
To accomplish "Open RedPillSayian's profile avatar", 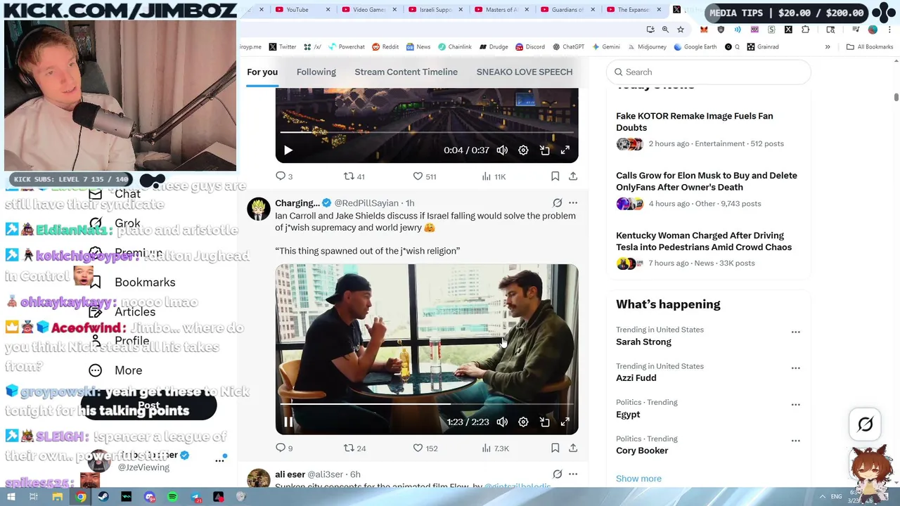I will pyautogui.click(x=258, y=209).
